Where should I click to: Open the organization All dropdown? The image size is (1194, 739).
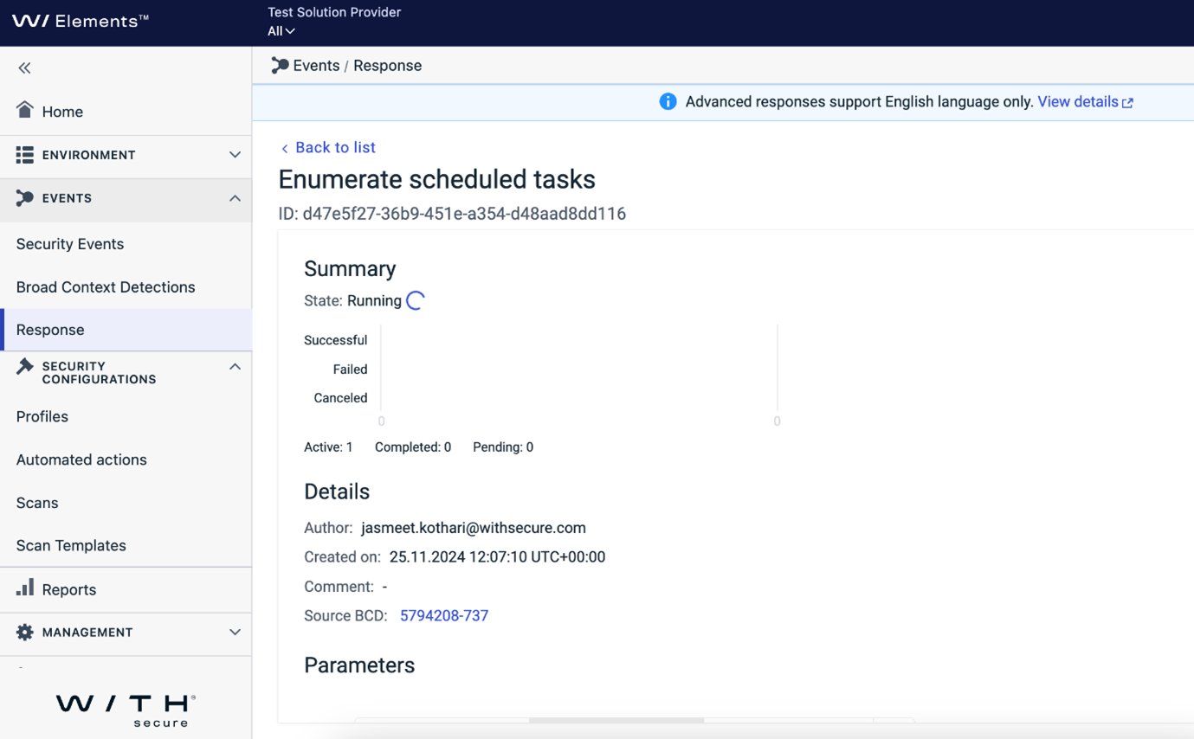(281, 31)
